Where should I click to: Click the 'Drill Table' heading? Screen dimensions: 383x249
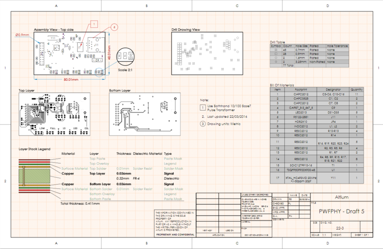click(x=278, y=42)
